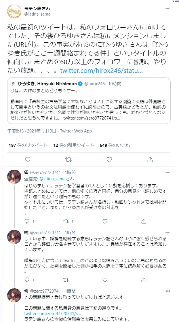Reply to the main ラテン語さん tweet

coord(28,159)
